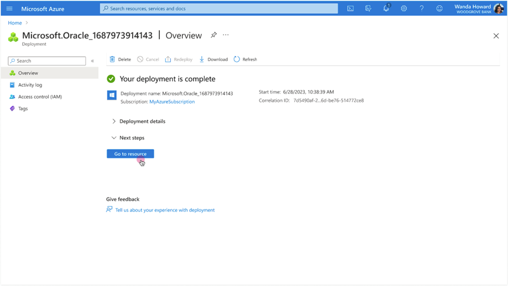Open help question mark icon
Image resolution: width=508 pixels, height=286 pixels.
click(422, 9)
